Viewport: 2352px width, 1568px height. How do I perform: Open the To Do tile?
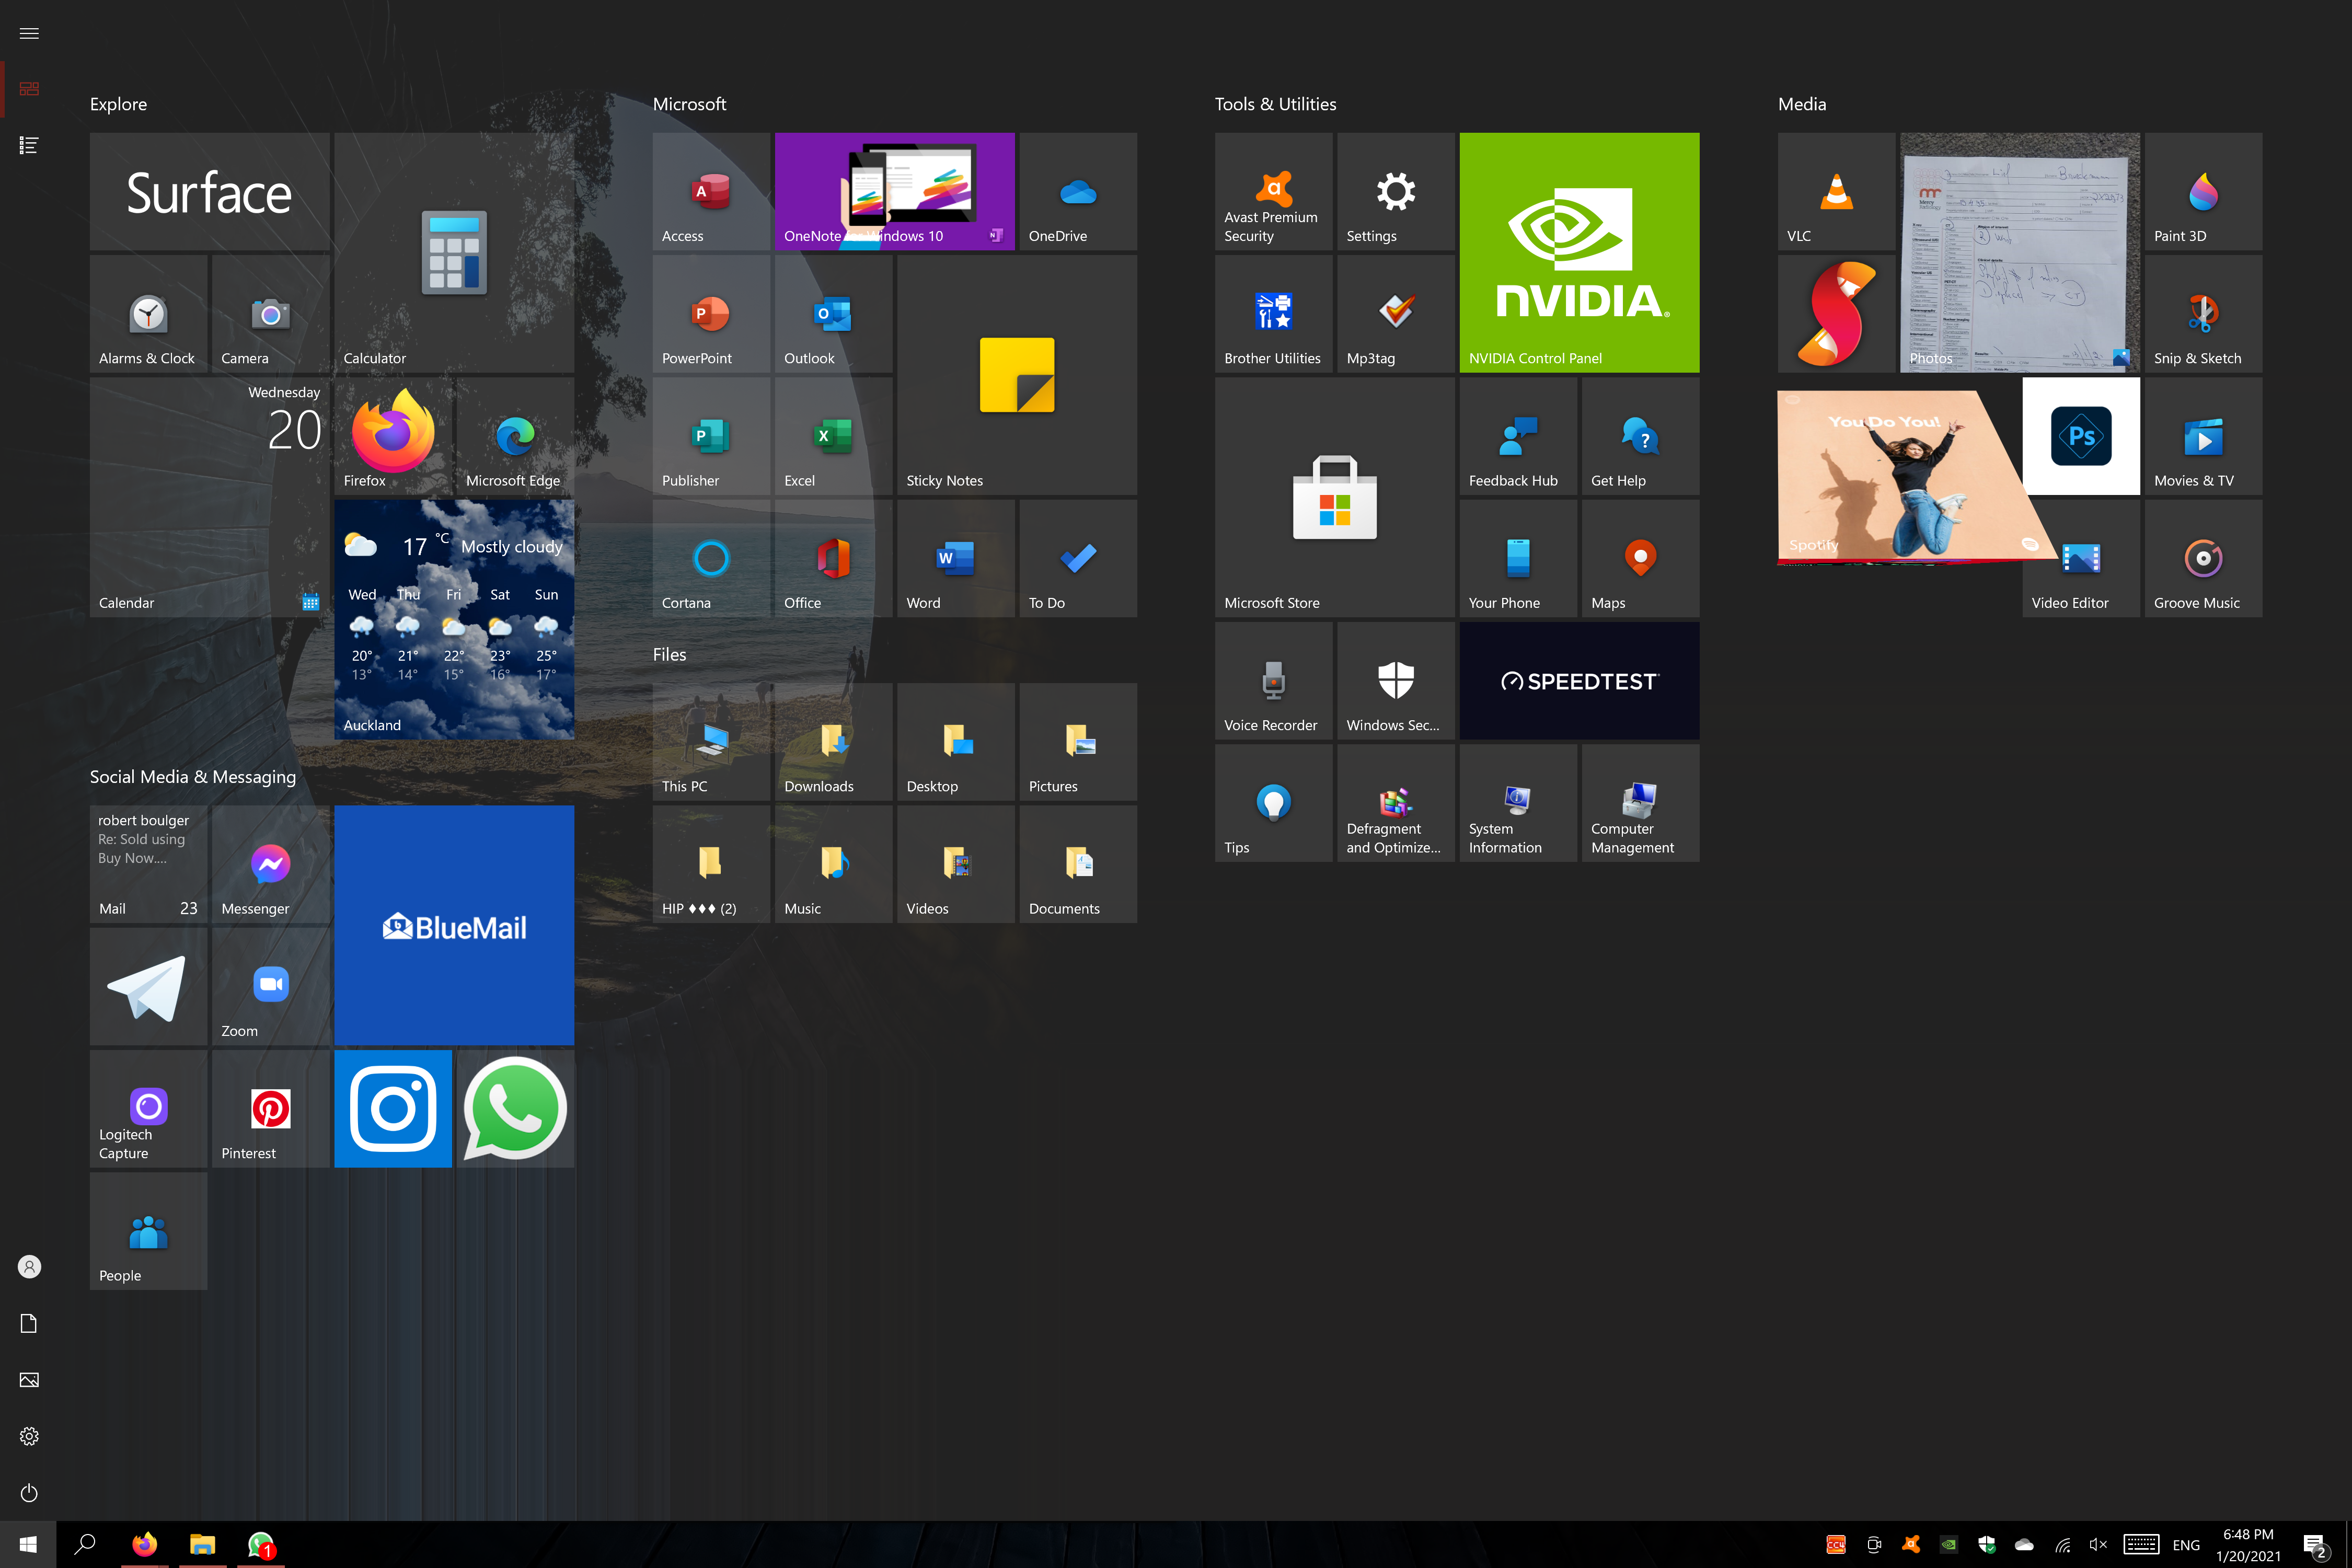[x=1078, y=558]
